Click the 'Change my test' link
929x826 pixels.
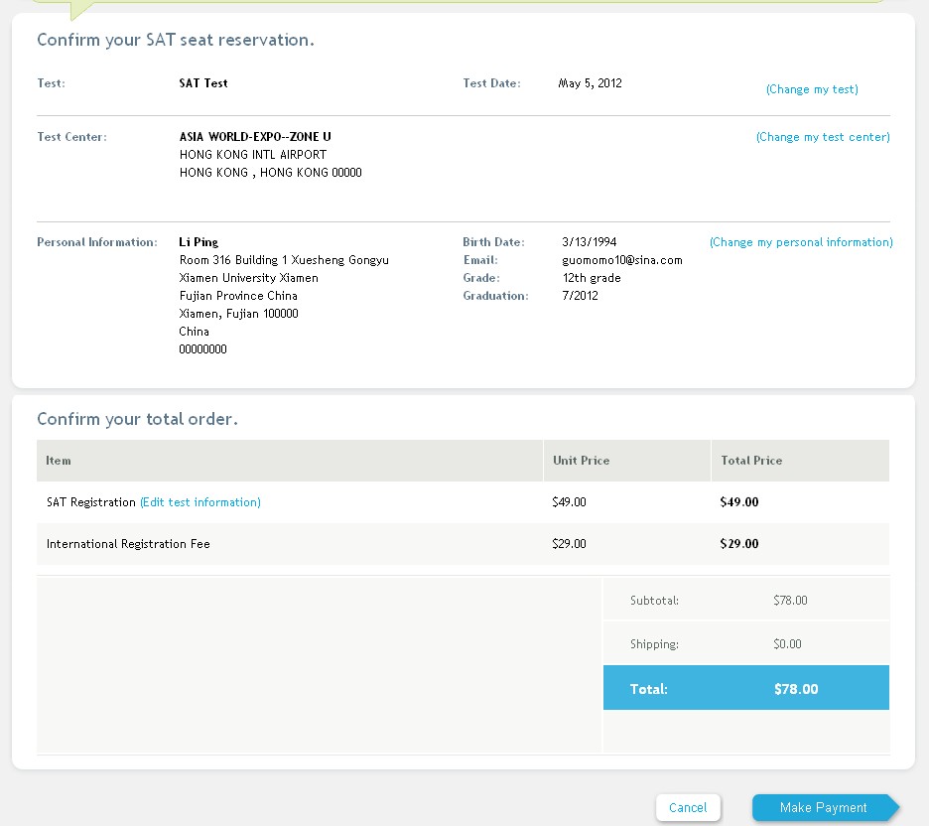pyautogui.click(x=811, y=89)
